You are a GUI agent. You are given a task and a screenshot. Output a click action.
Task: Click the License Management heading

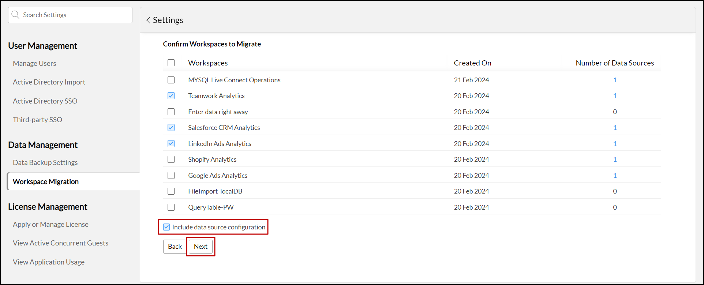coord(48,207)
